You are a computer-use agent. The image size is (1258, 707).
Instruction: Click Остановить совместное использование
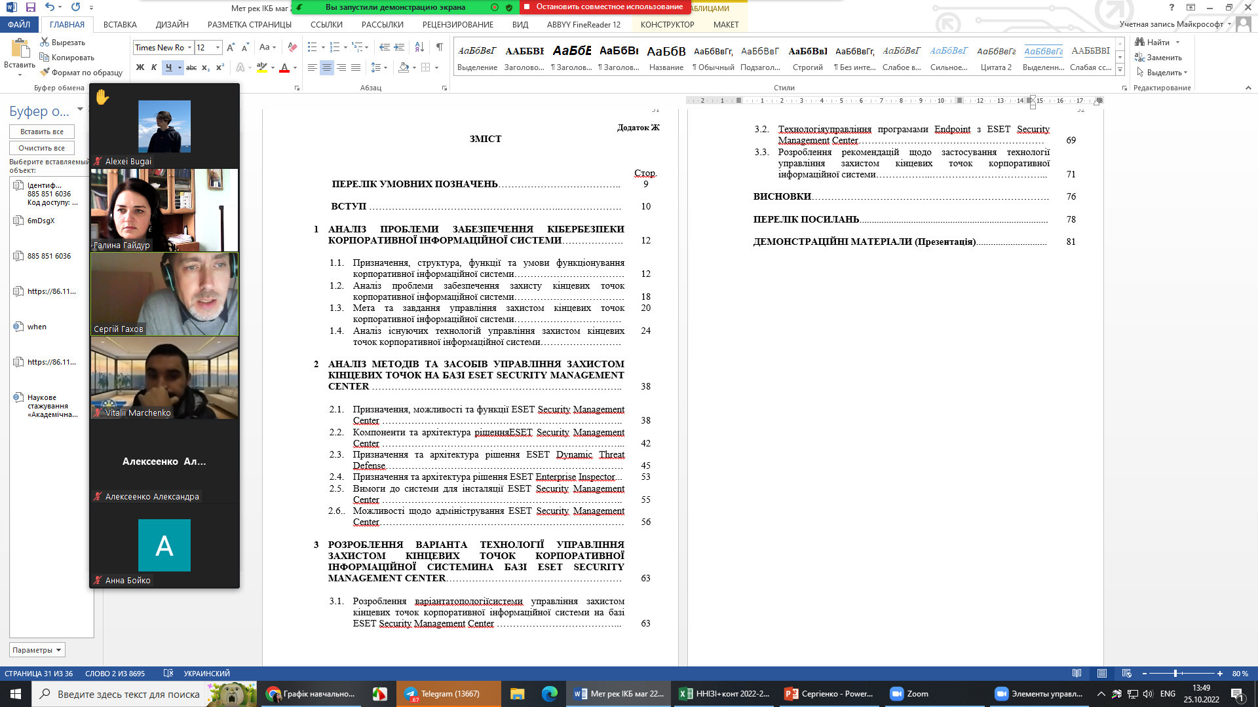(605, 7)
